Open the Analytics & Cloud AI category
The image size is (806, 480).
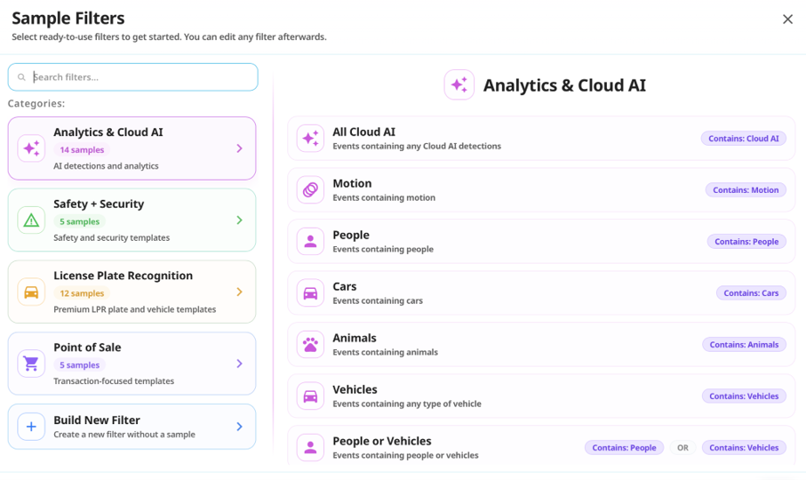(132, 148)
